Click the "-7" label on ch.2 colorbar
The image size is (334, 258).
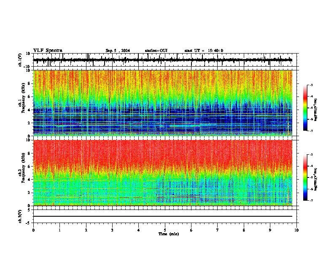click(x=311, y=200)
